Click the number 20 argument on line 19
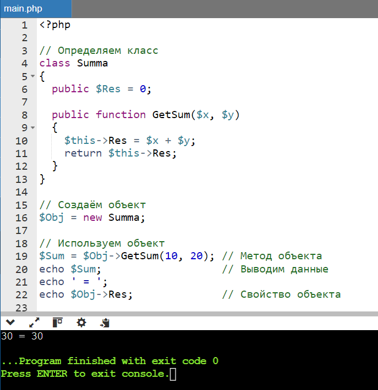Viewport: 378px width, 390px height. click(x=196, y=256)
